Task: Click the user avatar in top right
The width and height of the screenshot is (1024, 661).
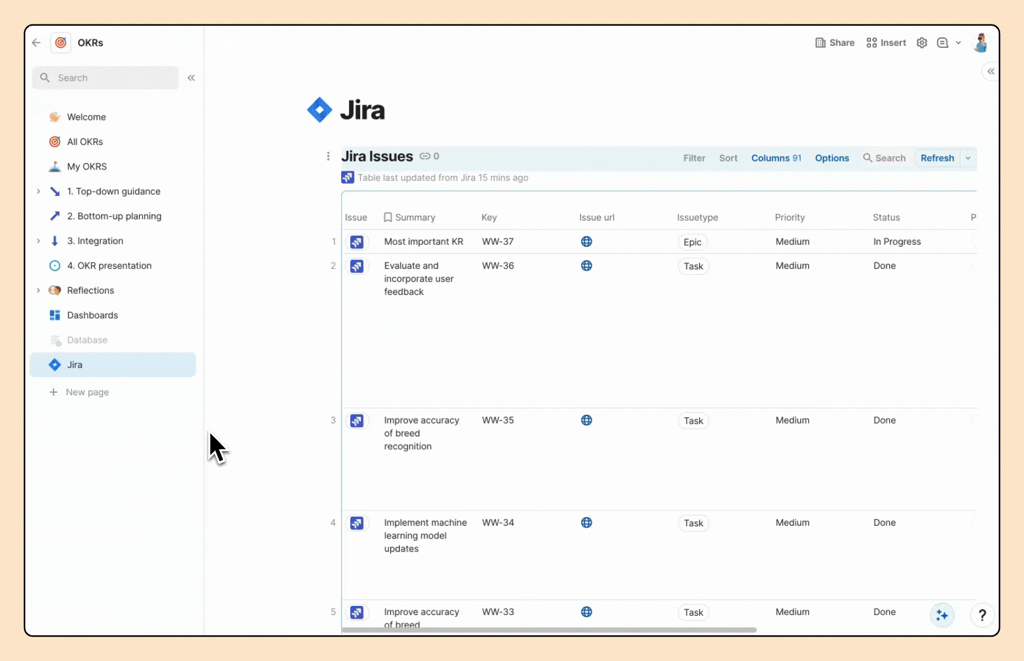Action: [x=981, y=43]
